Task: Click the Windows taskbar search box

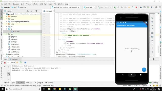Action: click(x=23, y=89)
